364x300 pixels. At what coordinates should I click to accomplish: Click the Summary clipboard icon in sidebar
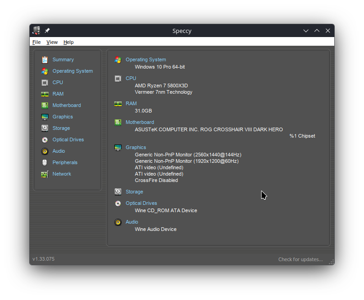pyautogui.click(x=45, y=59)
